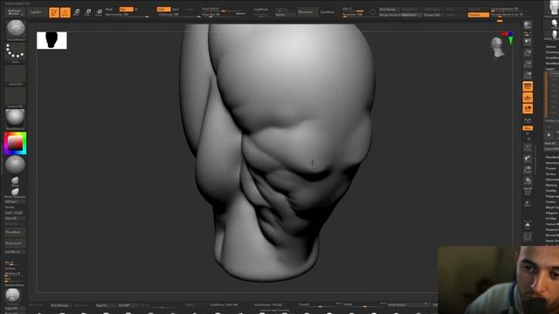Click the Groups Split button

coord(432,15)
